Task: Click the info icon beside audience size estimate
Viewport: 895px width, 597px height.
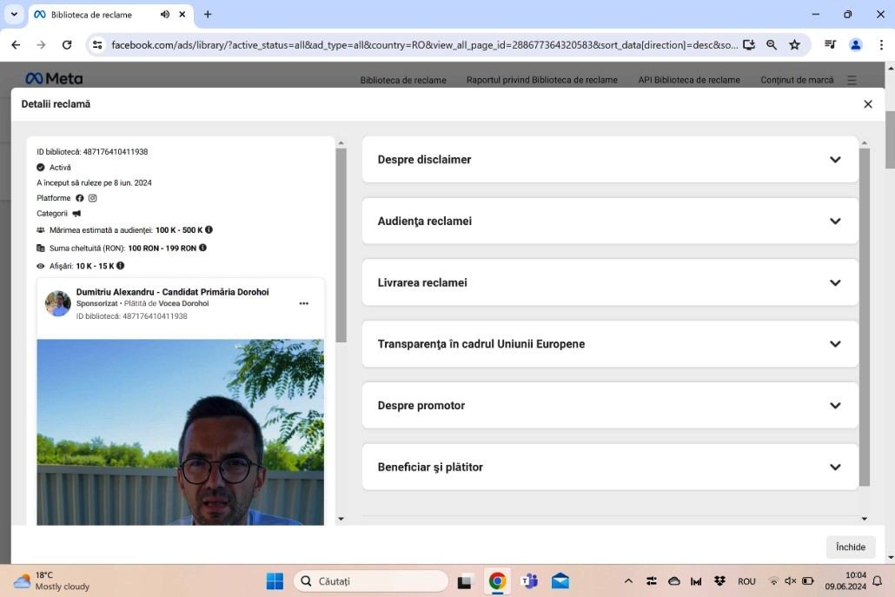Action: (209, 230)
